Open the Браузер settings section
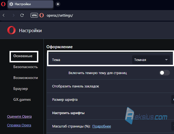The height and width of the screenshot is (134, 174). pyautogui.click(x=21, y=89)
